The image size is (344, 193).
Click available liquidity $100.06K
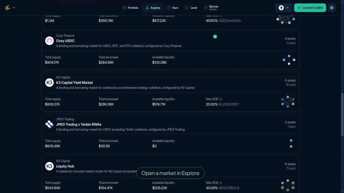(159, 62)
